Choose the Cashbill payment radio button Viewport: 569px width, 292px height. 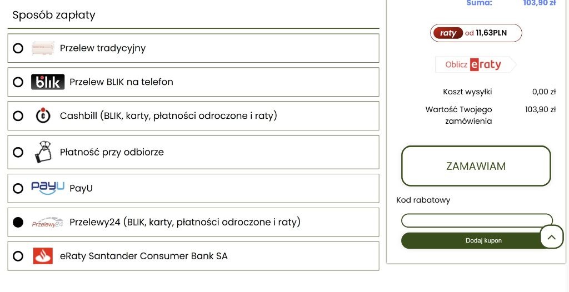(18, 115)
